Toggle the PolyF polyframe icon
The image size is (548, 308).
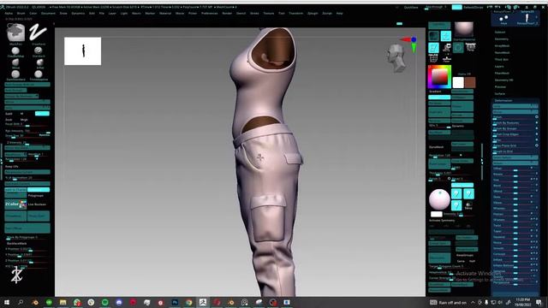[x=433, y=58]
